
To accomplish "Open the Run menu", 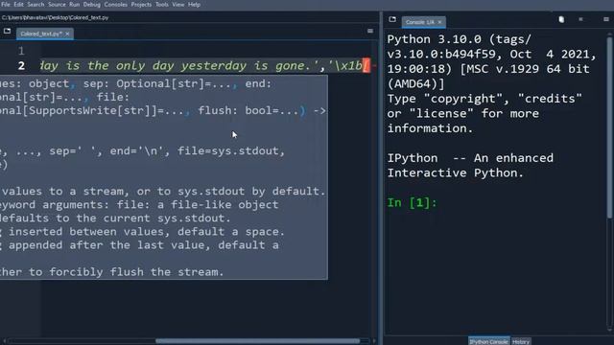I will point(75,5).
